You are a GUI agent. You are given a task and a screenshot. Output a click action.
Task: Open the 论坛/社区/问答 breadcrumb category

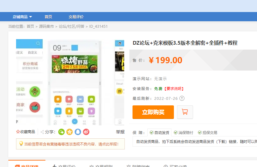(71, 26)
